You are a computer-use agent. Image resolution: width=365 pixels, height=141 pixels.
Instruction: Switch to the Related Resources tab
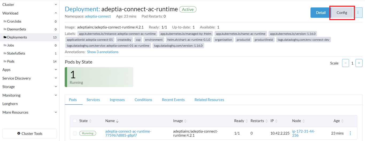tap(209, 100)
